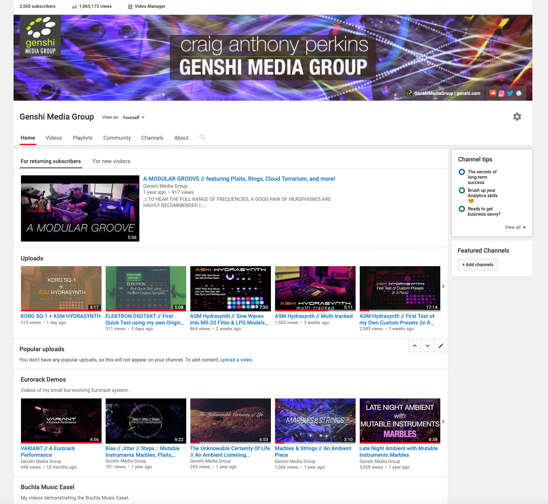
Task: Open the 'View as: Yourself' dropdown
Action: [134, 117]
